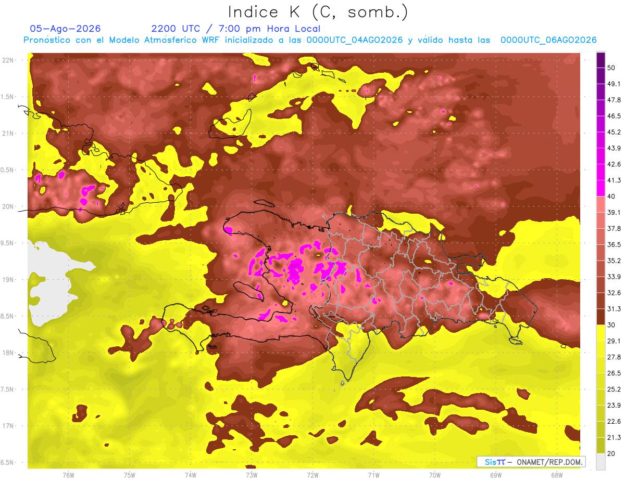625x482 pixels.
Task: Click the legend value '31.3'
Action: [x=614, y=309]
